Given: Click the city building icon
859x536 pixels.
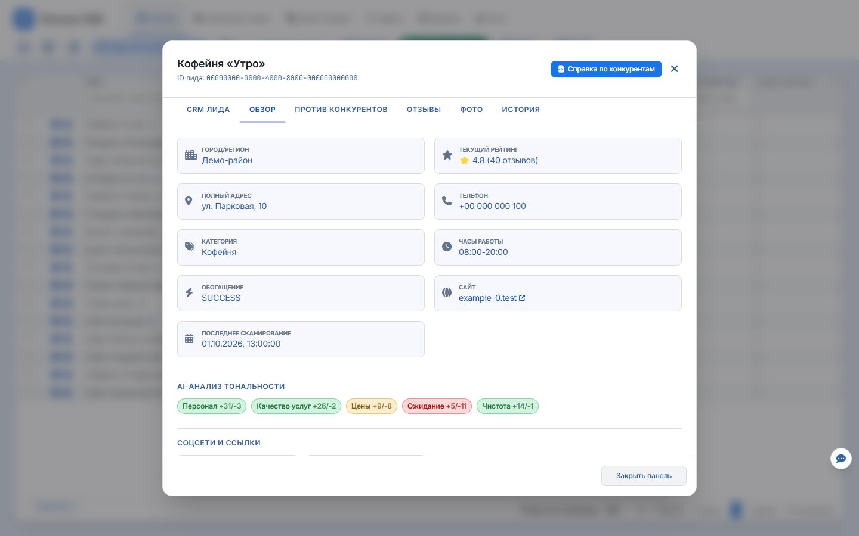Looking at the screenshot, I should coord(191,155).
